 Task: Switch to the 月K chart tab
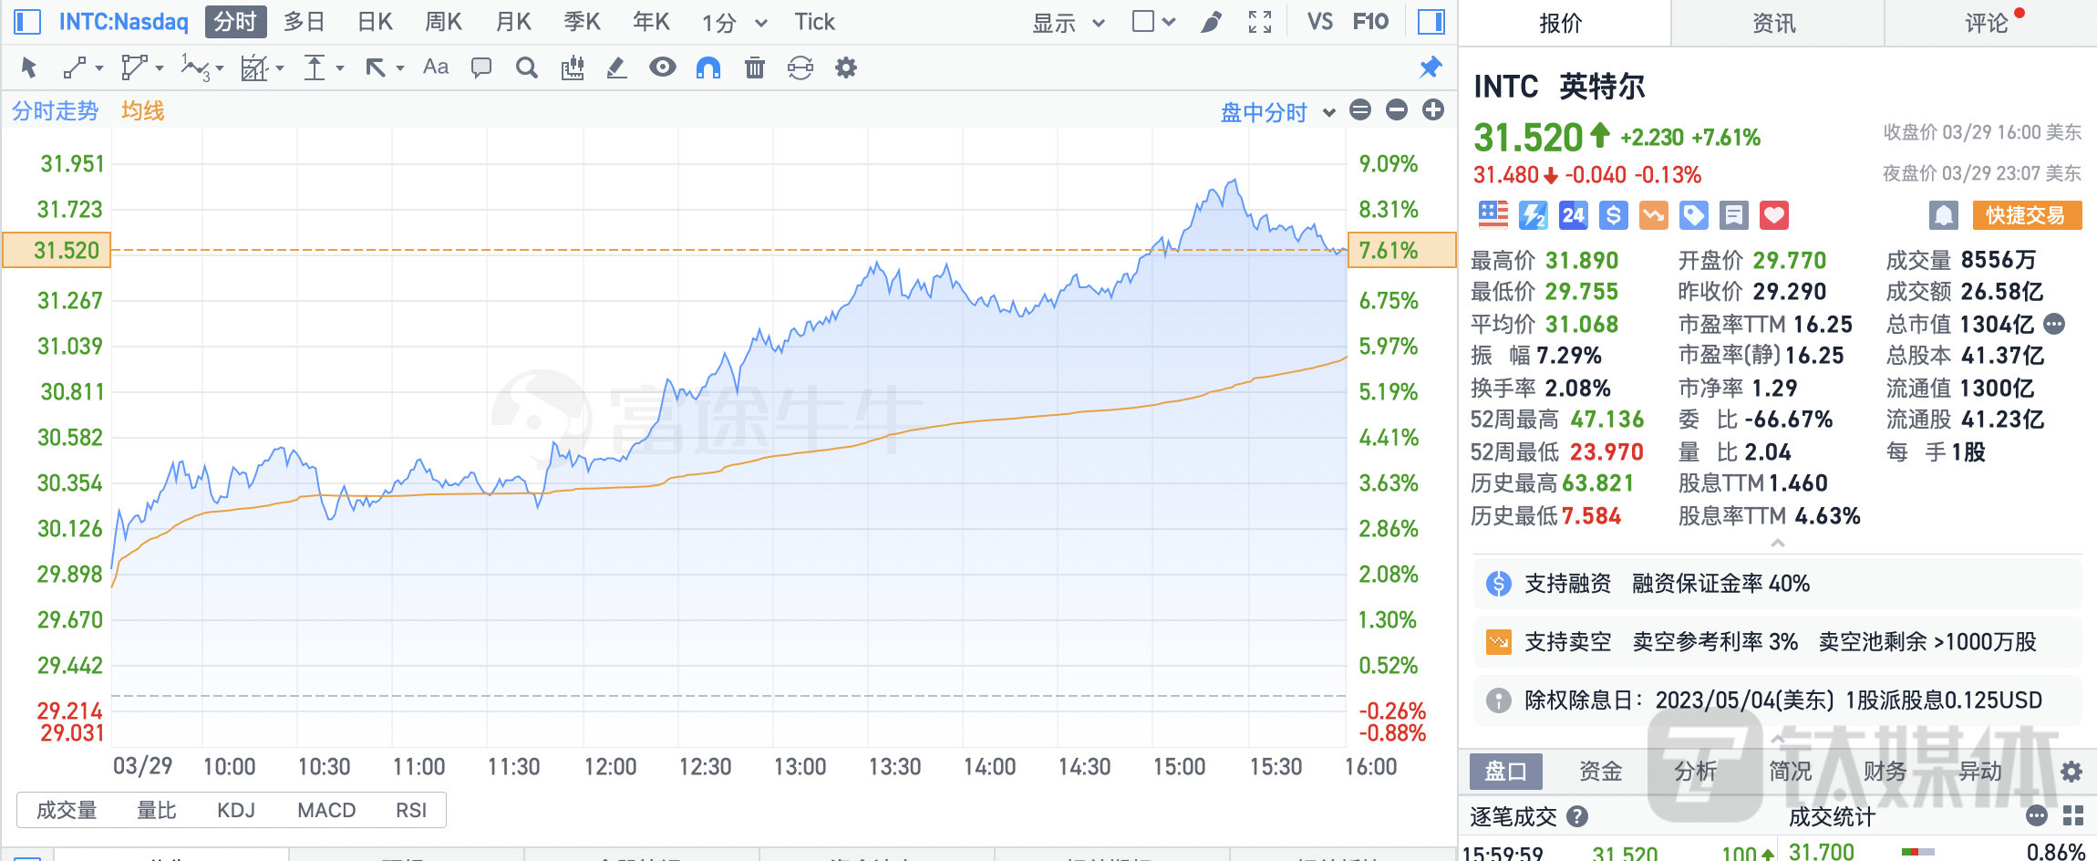513,22
